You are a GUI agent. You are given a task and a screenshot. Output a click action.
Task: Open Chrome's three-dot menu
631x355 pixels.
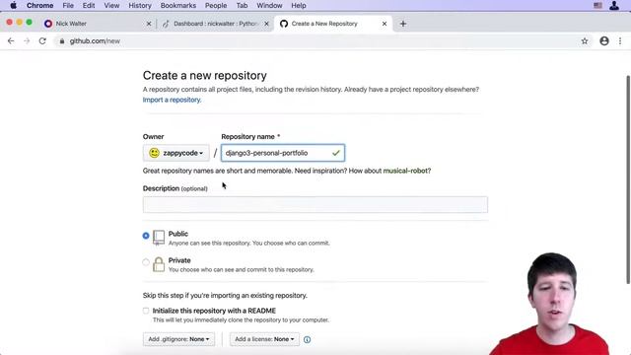(620, 41)
